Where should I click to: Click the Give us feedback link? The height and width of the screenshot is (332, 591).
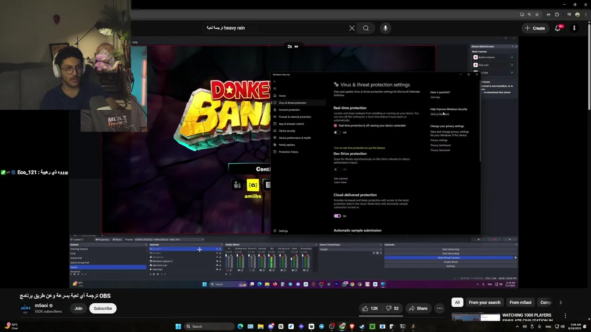click(440, 114)
